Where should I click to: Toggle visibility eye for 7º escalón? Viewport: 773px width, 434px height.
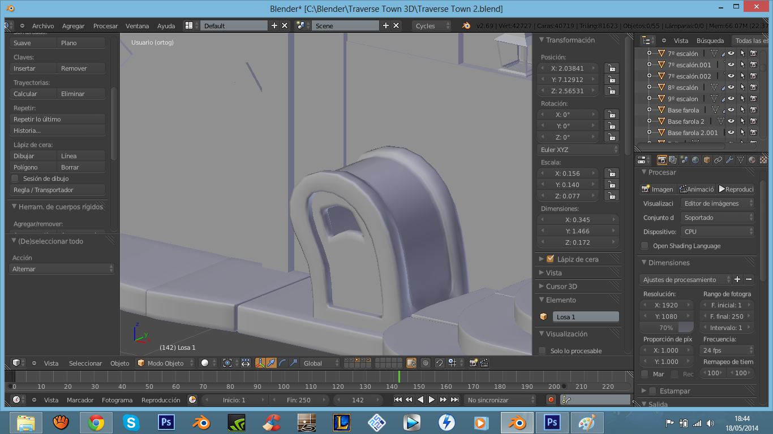(731, 53)
